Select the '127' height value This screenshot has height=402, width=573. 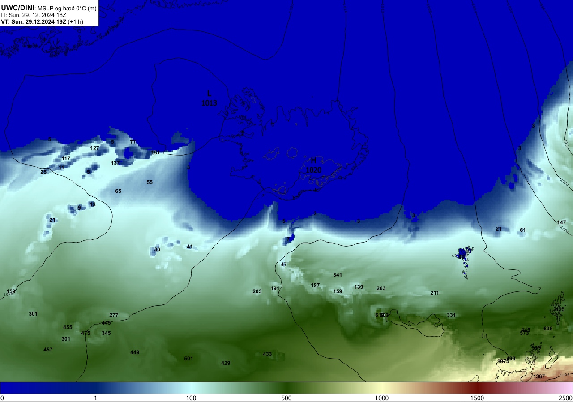click(94, 148)
